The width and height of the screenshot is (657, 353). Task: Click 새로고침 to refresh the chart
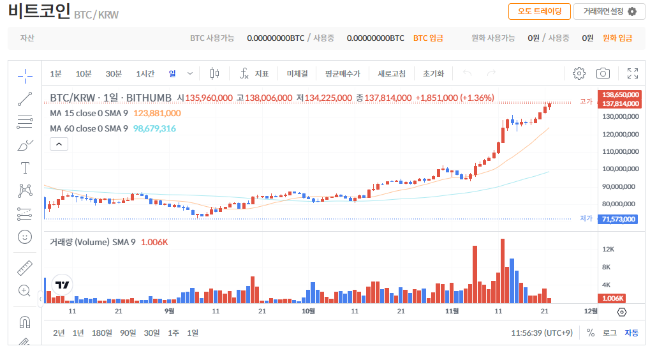coord(392,74)
